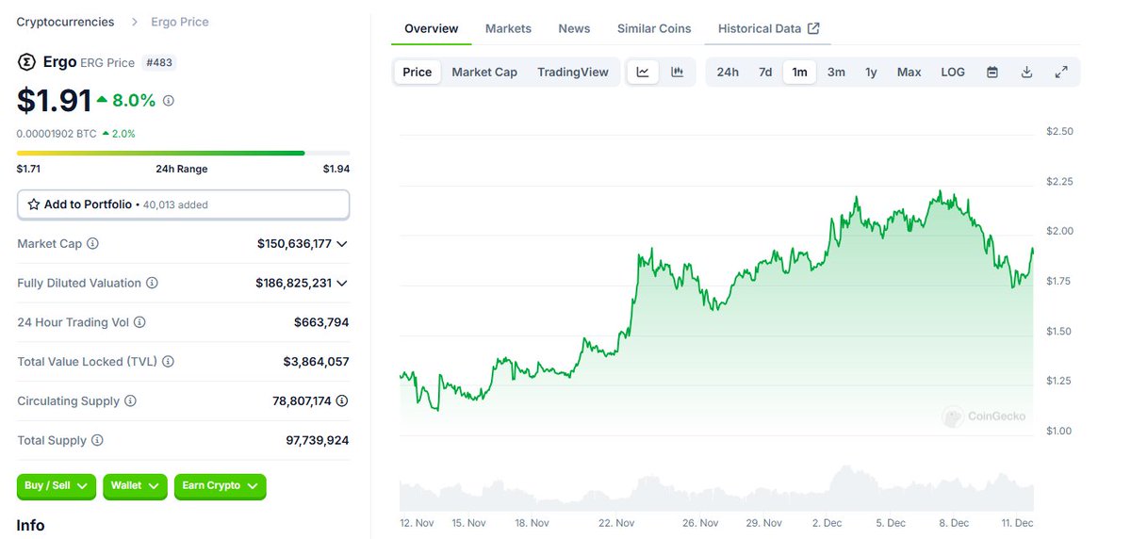The width and height of the screenshot is (1131, 539).
Task: Click the $3,864,057 TVL value
Action: coord(316,362)
